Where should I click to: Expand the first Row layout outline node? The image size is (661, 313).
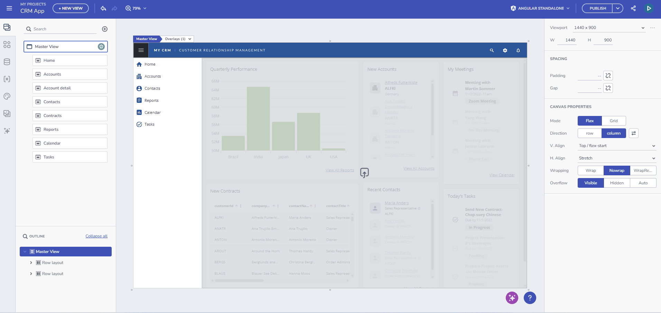31,263
